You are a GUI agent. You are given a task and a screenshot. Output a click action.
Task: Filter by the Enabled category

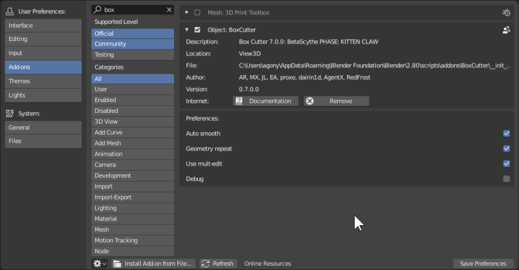pos(132,100)
